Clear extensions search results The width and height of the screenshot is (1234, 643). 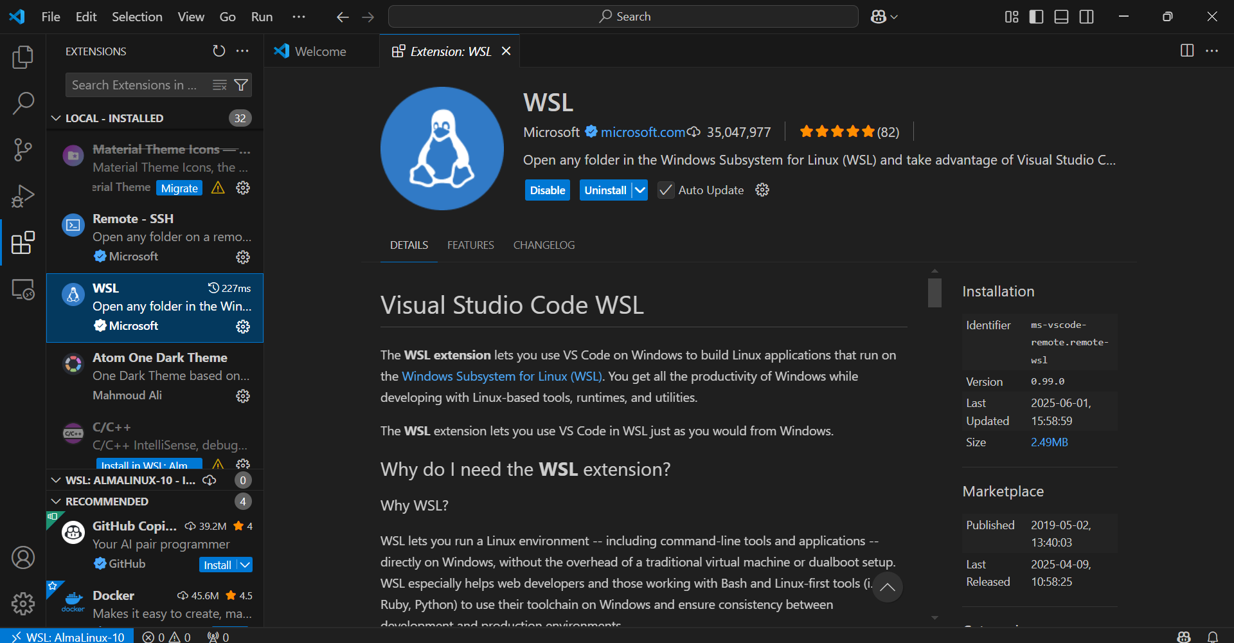pos(220,85)
